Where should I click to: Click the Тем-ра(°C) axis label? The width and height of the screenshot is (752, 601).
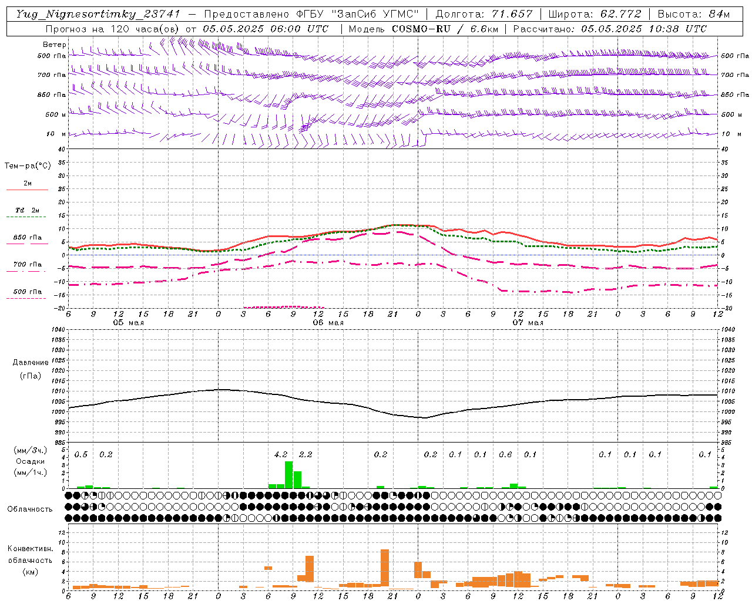pos(28,166)
